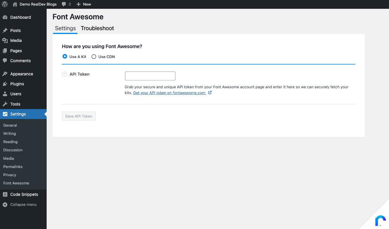
Task: Click the Appearance paintbrush icon
Action: click(5, 74)
